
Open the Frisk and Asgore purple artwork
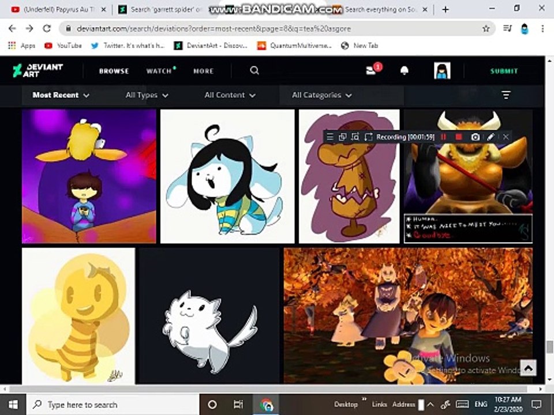click(89, 176)
